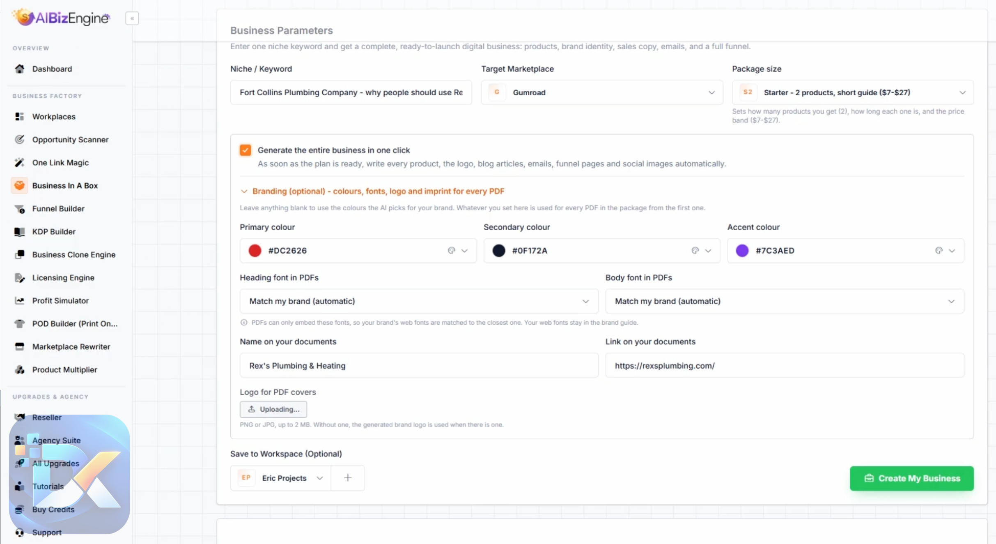Click the red primary colour swatch

click(255, 251)
